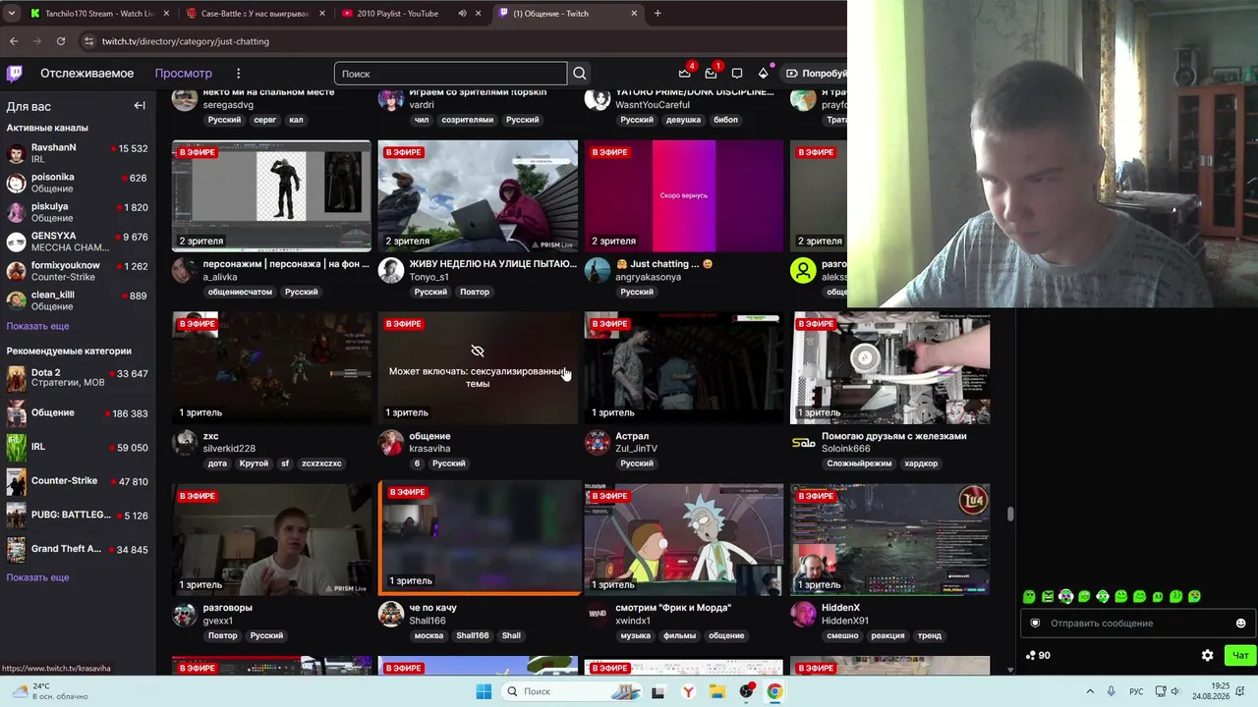The height and width of the screenshot is (707, 1258).
Task: Click the 'реакция' tag under HiddenX91
Action: (x=887, y=635)
